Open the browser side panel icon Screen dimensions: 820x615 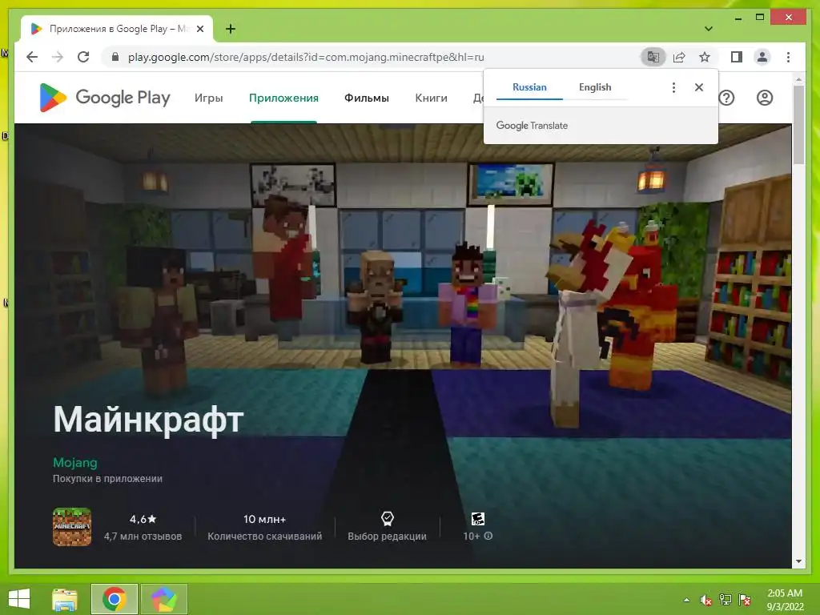pyautogui.click(x=737, y=57)
